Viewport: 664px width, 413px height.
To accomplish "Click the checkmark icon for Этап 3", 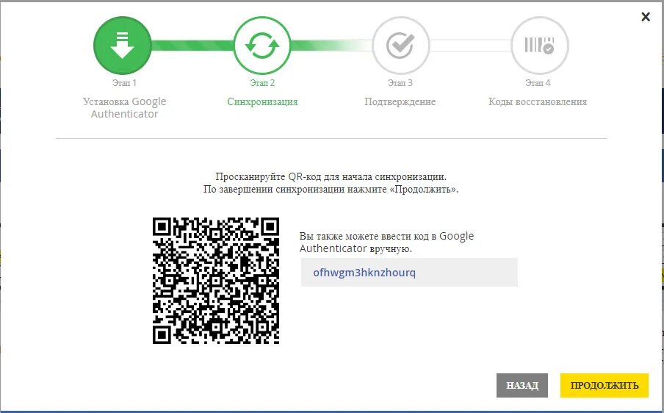I will [400, 46].
